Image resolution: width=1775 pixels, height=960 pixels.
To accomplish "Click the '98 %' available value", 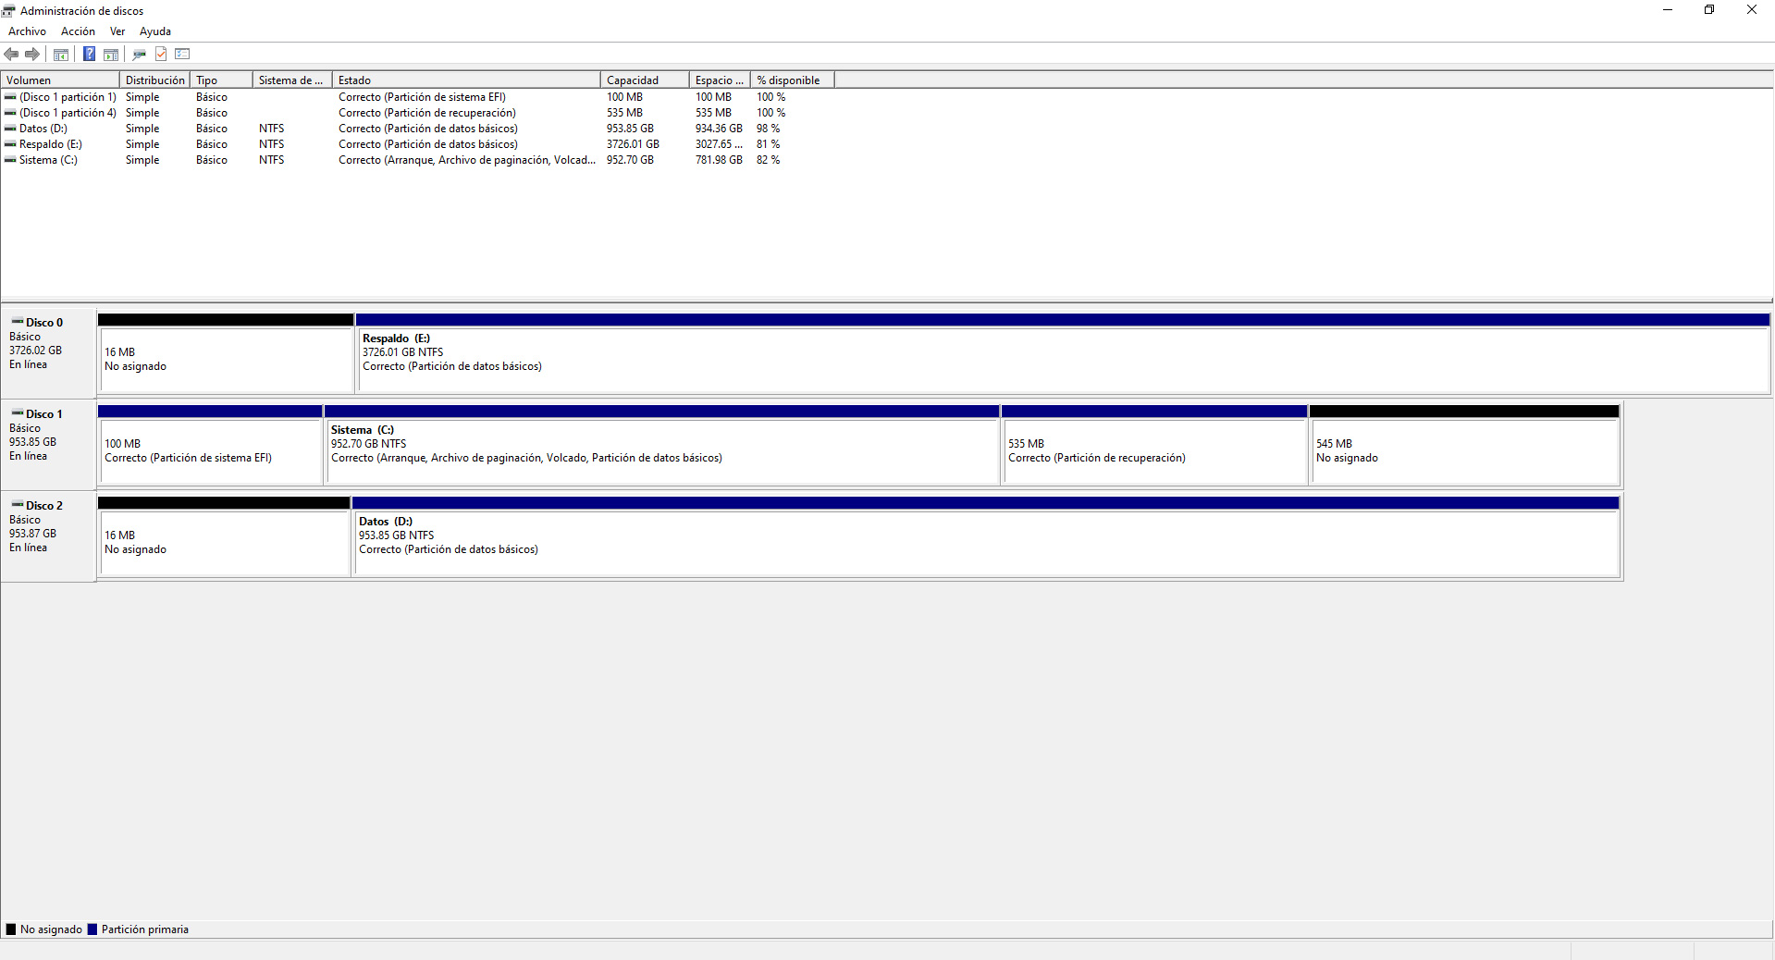I will 768,129.
